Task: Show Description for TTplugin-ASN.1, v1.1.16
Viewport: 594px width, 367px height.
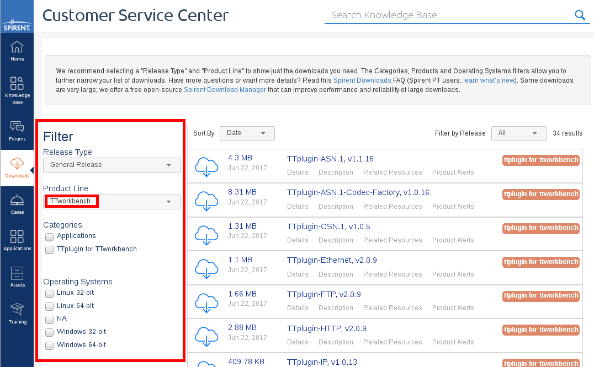Action: click(x=336, y=172)
